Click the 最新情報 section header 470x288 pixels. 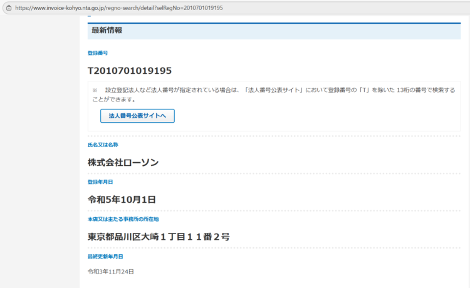[274, 31]
